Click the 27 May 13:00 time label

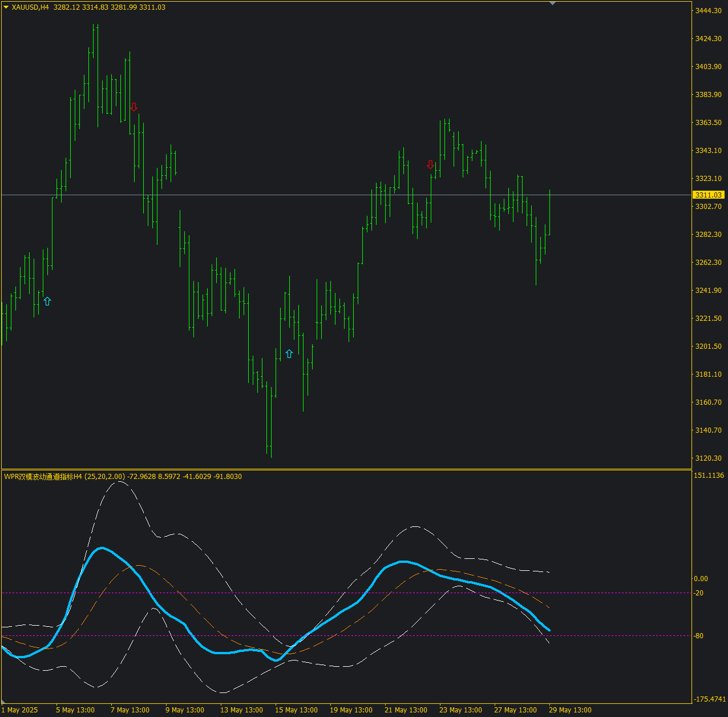click(x=515, y=710)
